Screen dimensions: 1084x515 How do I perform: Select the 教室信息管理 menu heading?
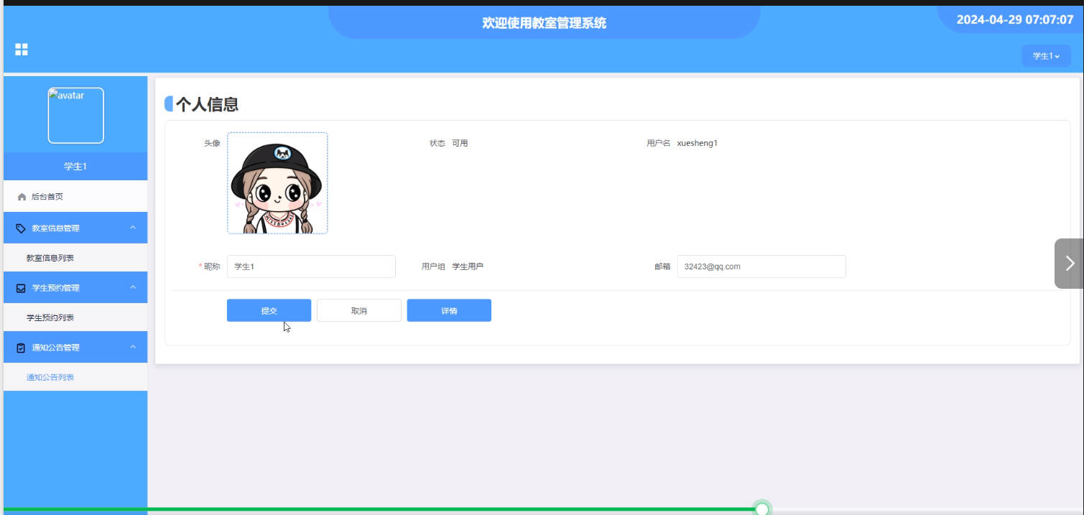click(75, 228)
